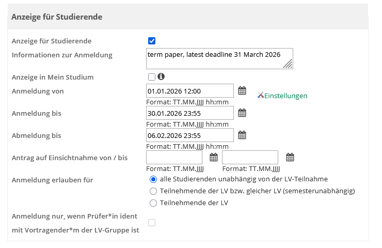Open calendar for Einsichtnahme start date
This screenshot has width=382, height=248.
pyautogui.click(x=214, y=158)
